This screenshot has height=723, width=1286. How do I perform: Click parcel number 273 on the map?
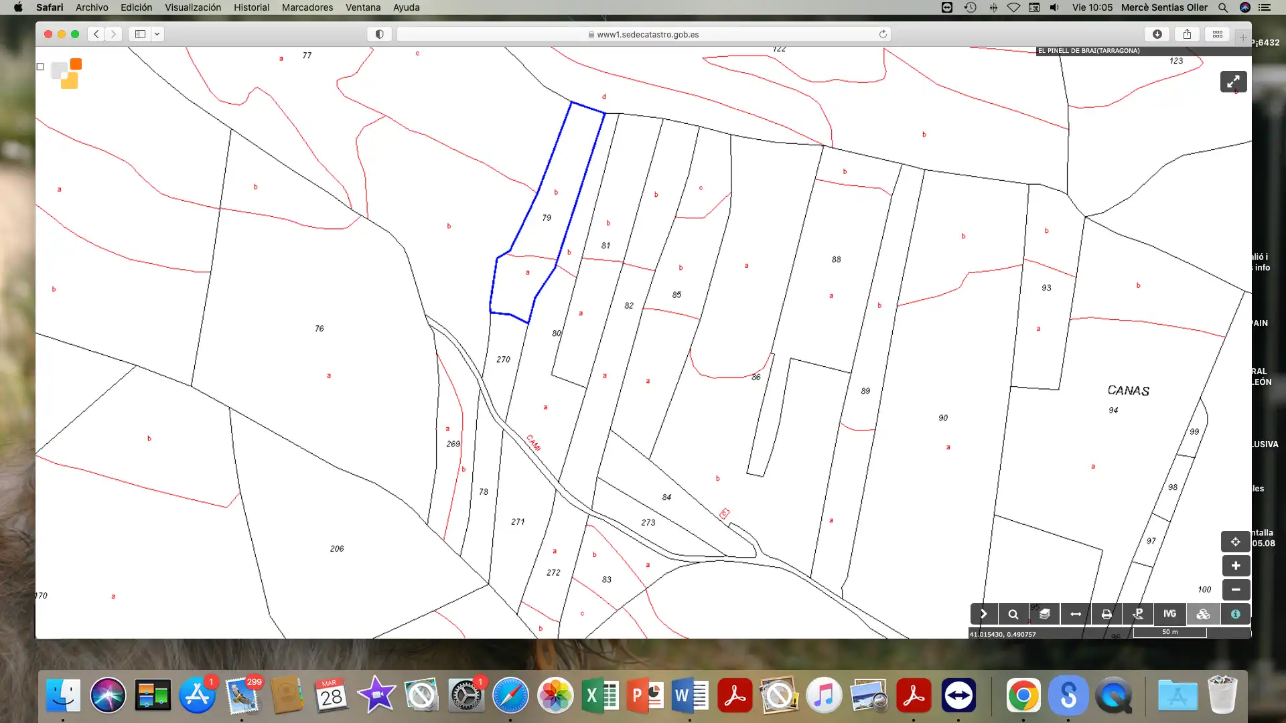(648, 522)
